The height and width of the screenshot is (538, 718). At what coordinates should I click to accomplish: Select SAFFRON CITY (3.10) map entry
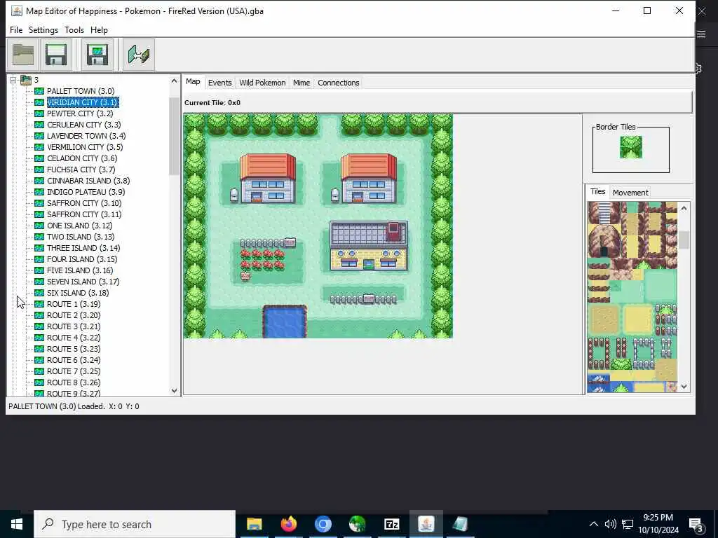click(84, 203)
